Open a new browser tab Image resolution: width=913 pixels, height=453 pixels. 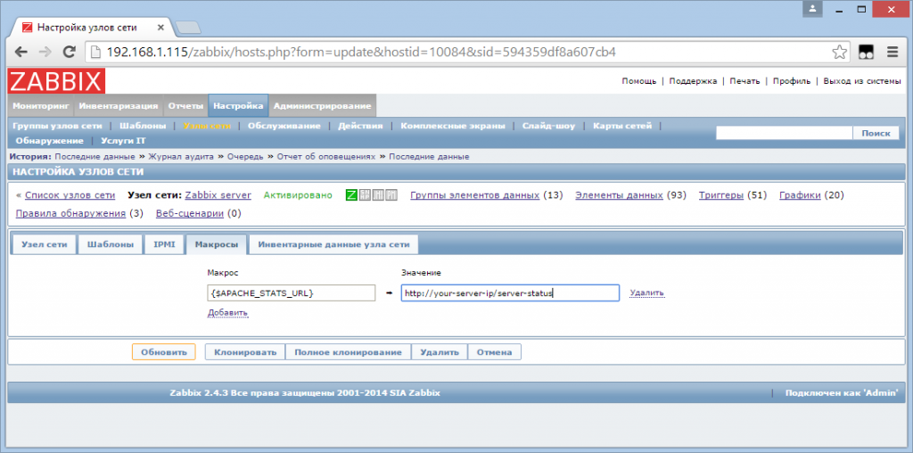click(x=187, y=27)
